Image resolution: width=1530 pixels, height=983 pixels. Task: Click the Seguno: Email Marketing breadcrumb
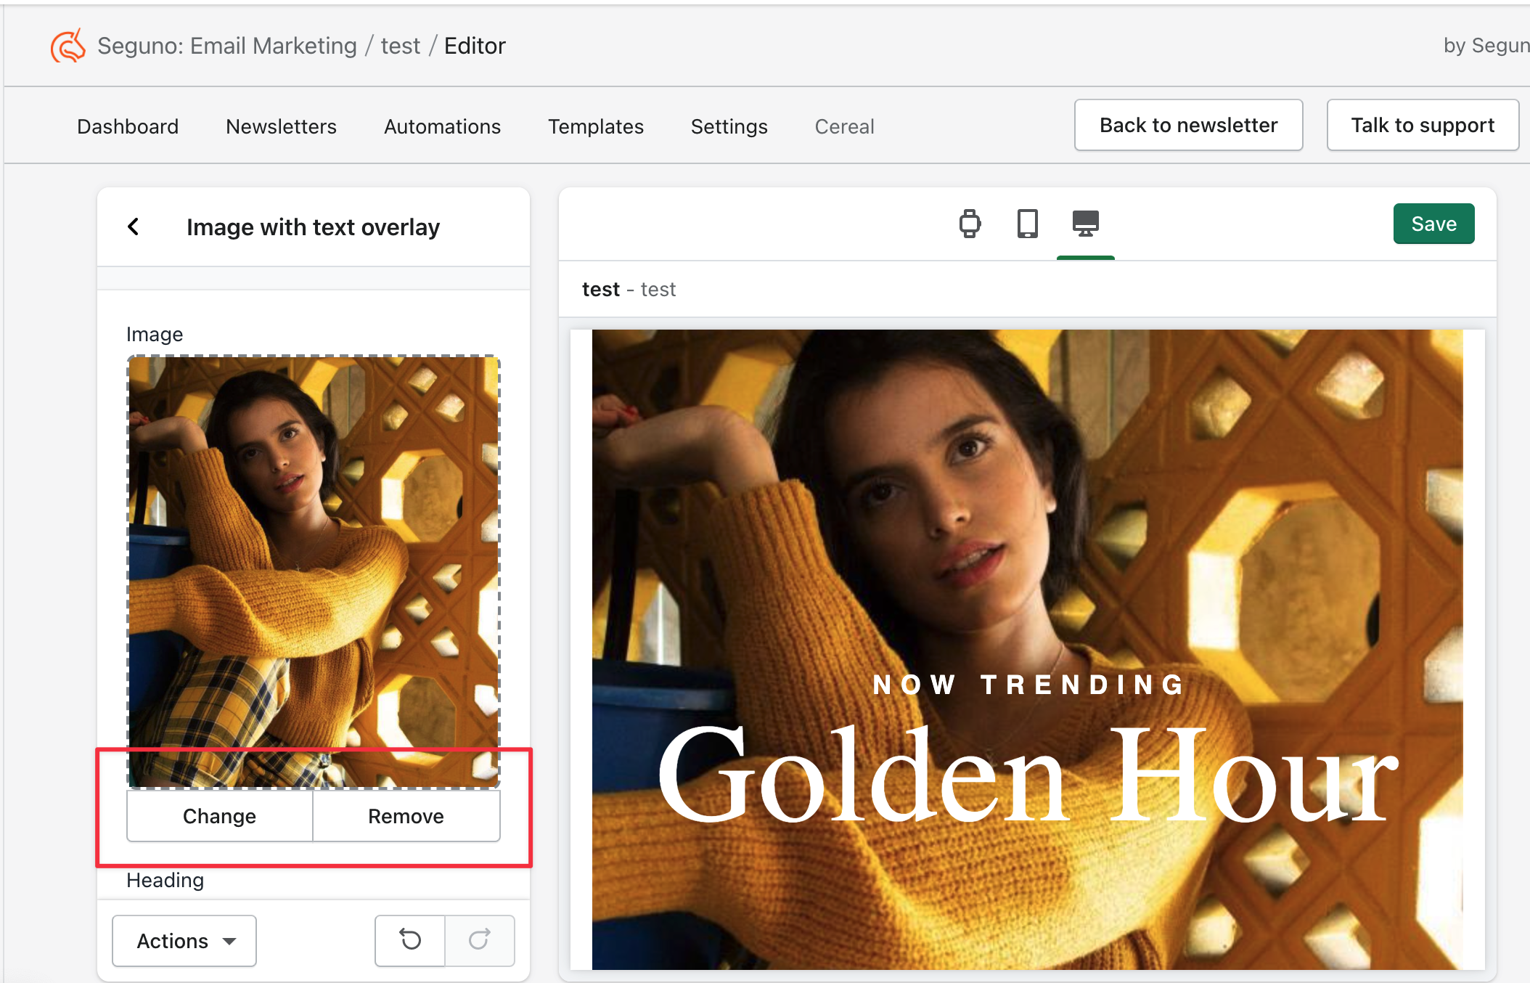pos(227,46)
